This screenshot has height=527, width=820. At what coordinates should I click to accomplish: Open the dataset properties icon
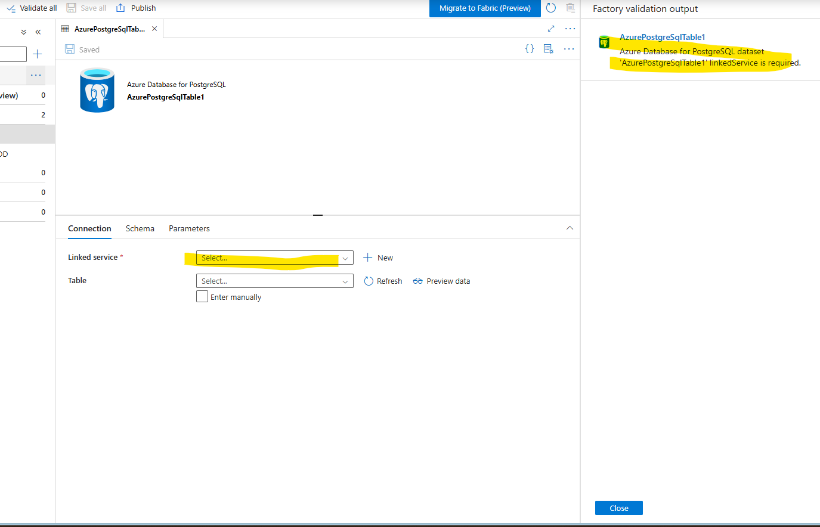549,49
